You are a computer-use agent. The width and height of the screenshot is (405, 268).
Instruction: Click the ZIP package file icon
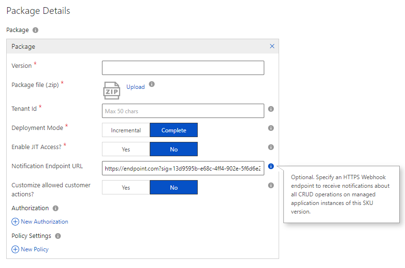tap(112, 90)
